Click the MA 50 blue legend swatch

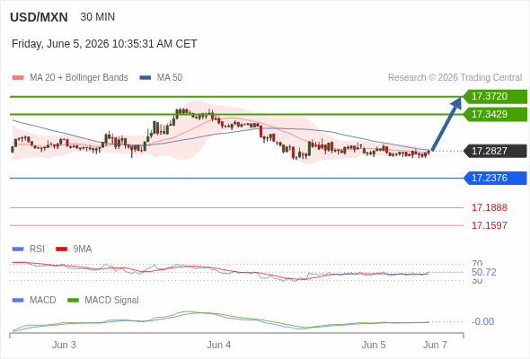(146, 78)
